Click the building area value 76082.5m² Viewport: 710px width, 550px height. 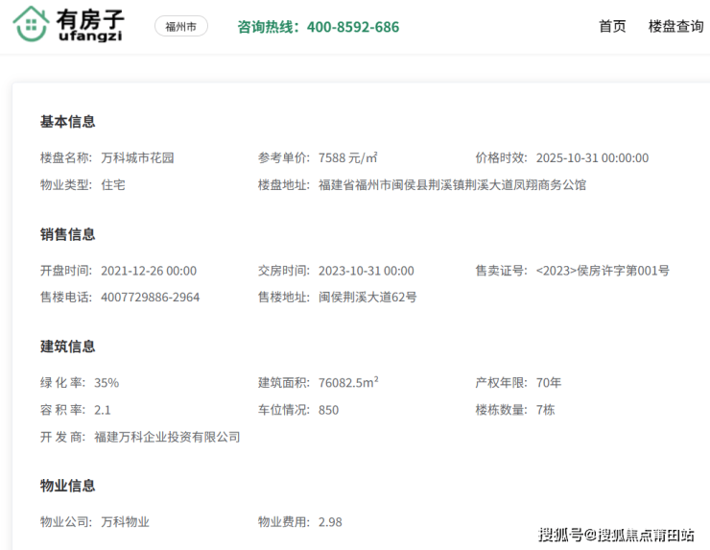tap(348, 383)
